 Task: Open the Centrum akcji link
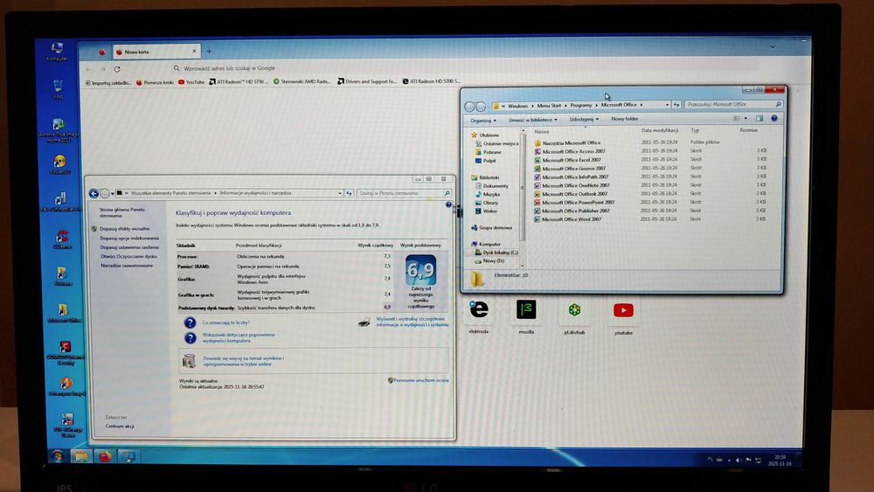pos(120,426)
